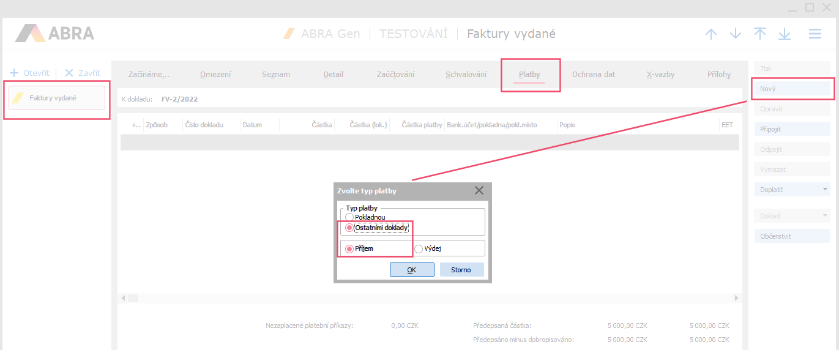Open the hamburger menu icon
This screenshot has width=839, height=350.
click(x=815, y=34)
